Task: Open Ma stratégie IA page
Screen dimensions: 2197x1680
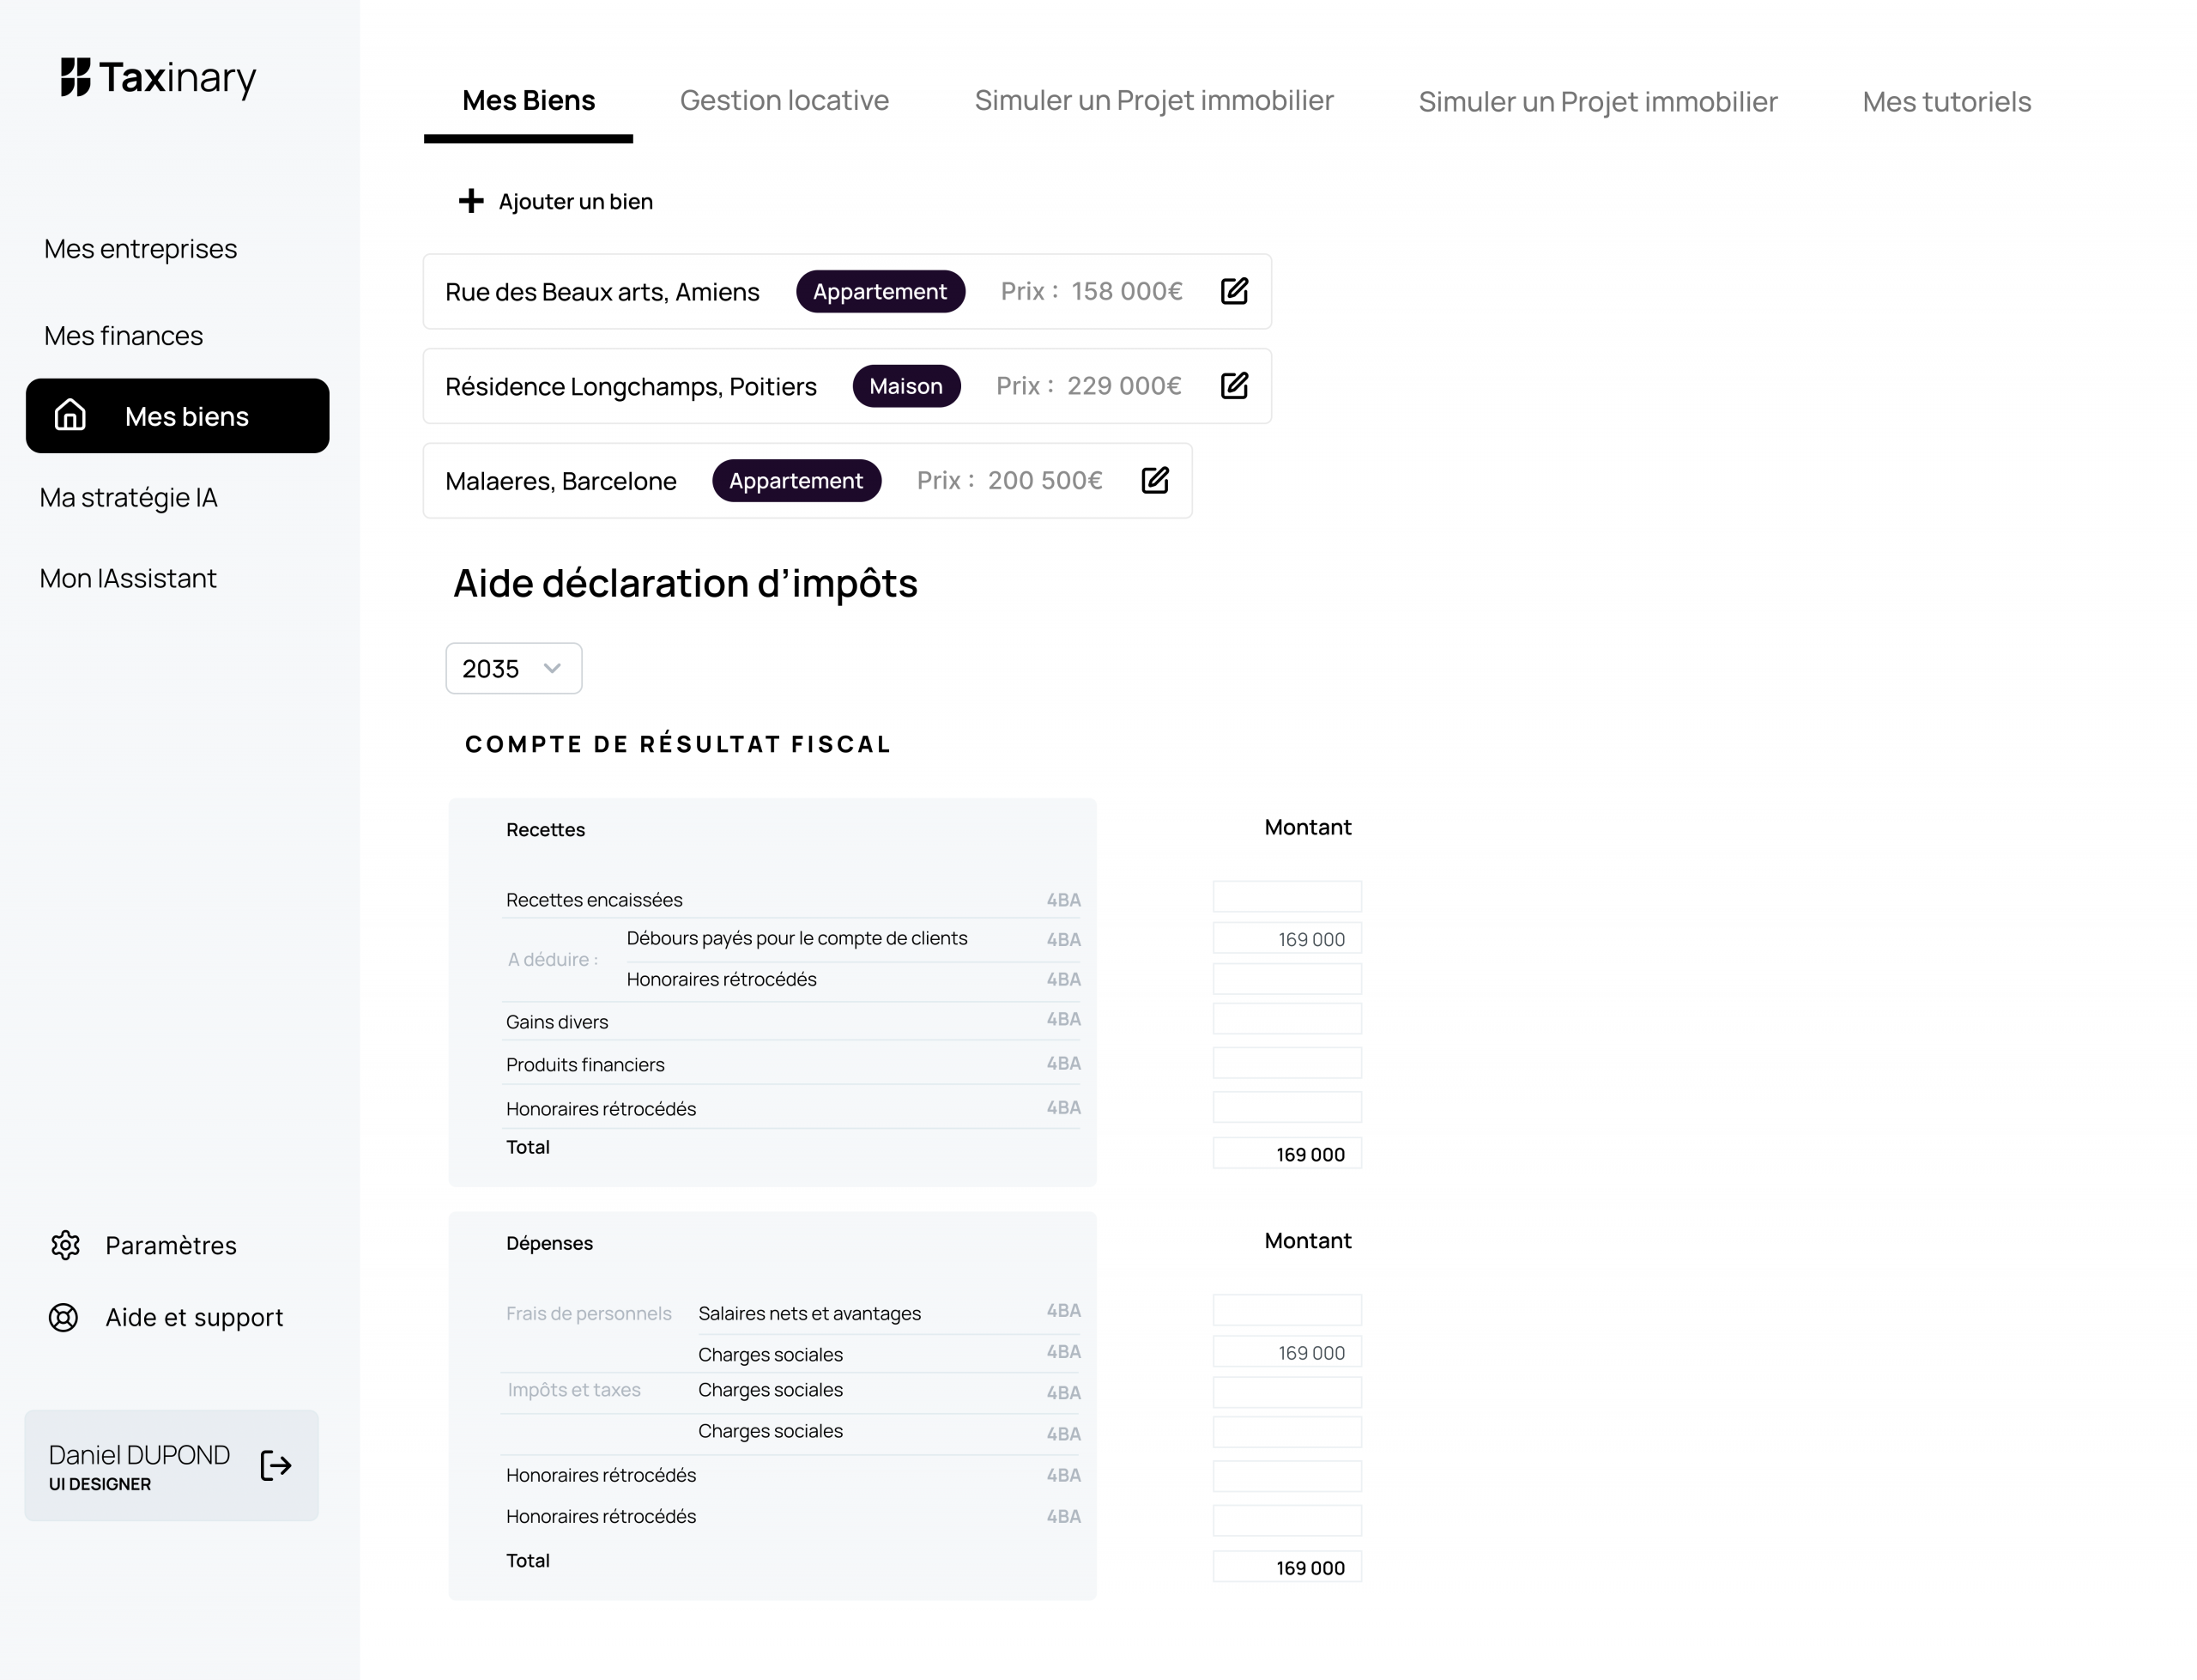Action: point(129,497)
